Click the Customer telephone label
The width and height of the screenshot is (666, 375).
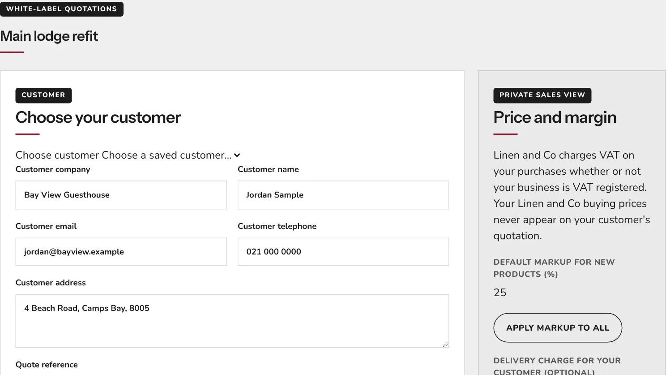277,226
